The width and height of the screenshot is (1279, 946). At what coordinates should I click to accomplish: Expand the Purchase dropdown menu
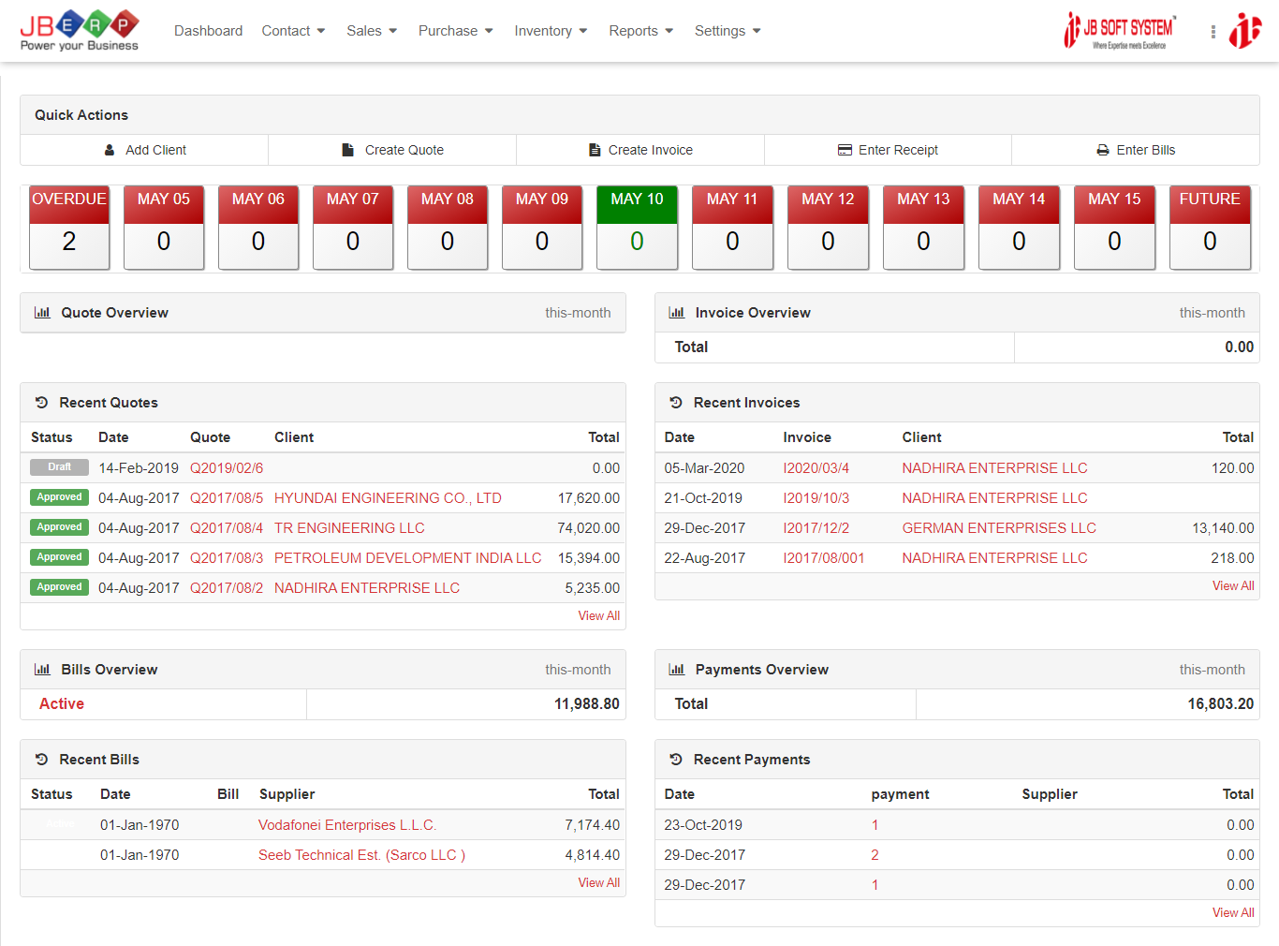click(456, 31)
